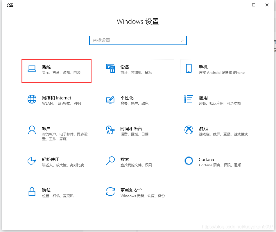276x232 pixels.
Task: Click 卸载、默认应用、可选功能 description
Action: pyautogui.click(x=220, y=103)
